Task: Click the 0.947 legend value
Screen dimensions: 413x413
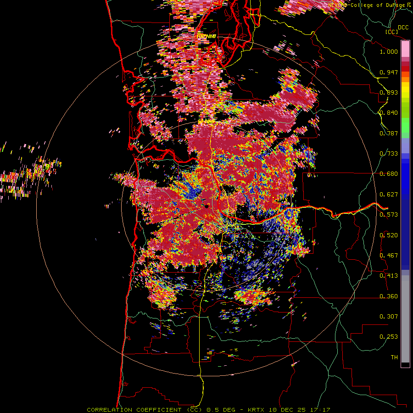Action: [x=389, y=72]
